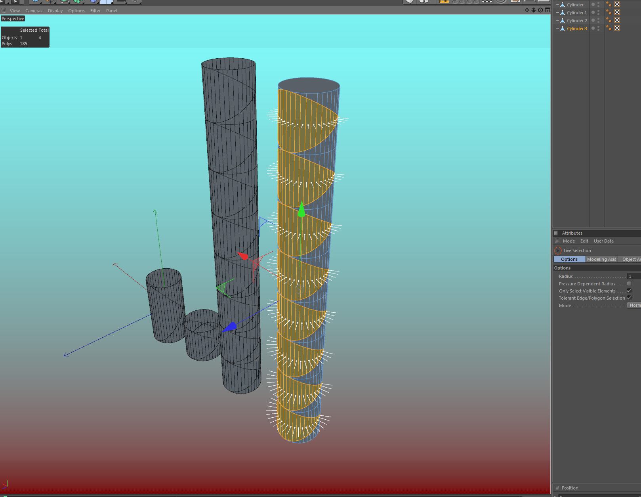Enable Pressure Dependent Radius checkbox
This screenshot has height=497, width=641.
pyautogui.click(x=629, y=284)
